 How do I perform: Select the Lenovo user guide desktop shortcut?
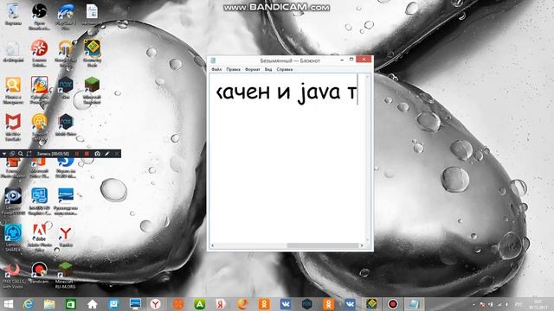pyautogui.click(x=66, y=201)
